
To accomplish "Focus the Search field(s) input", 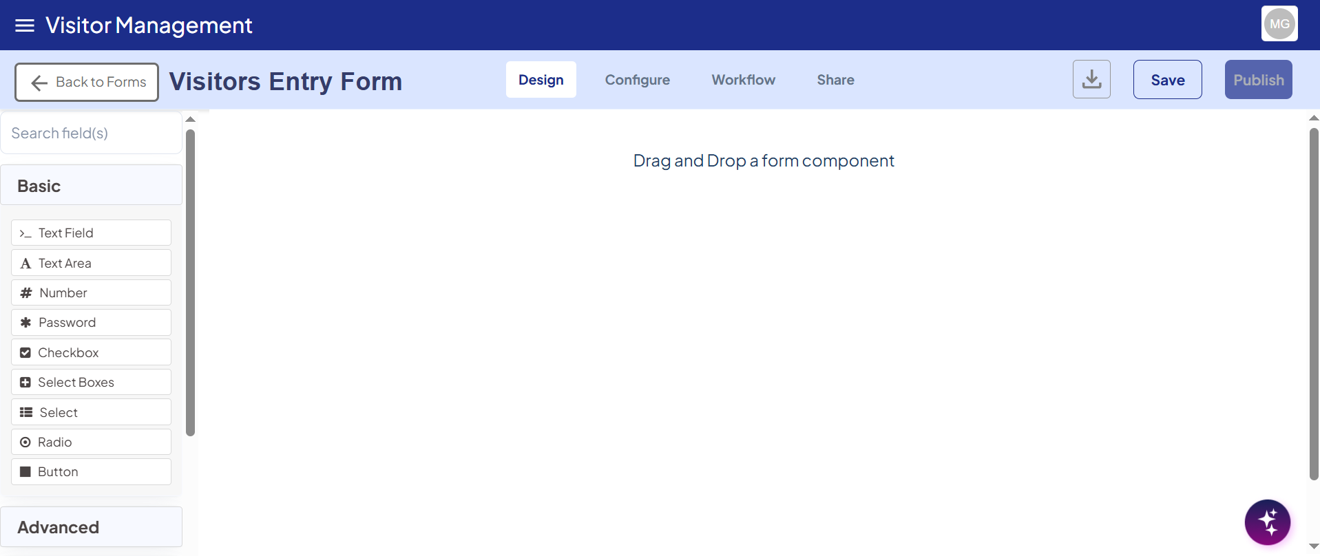I will 91,133.
